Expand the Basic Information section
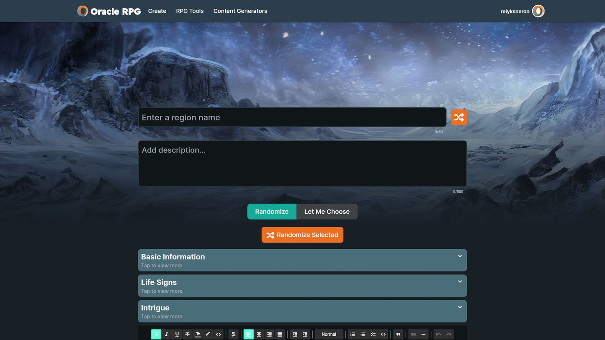Screen dimensions: 605x340 click(x=302, y=260)
